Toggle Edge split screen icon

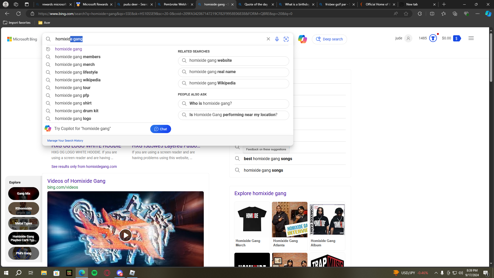coord(432,14)
